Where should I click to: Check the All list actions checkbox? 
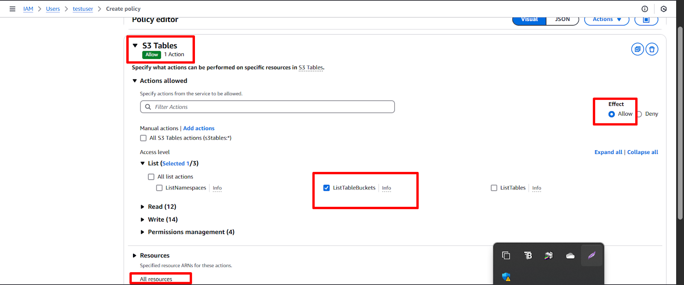click(151, 177)
